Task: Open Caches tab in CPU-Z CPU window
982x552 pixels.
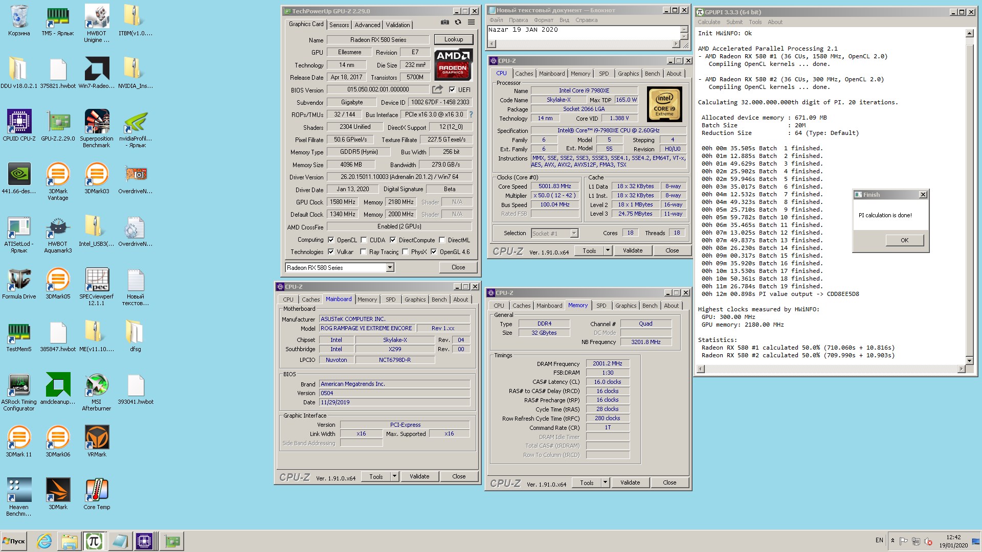Action: click(524, 74)
